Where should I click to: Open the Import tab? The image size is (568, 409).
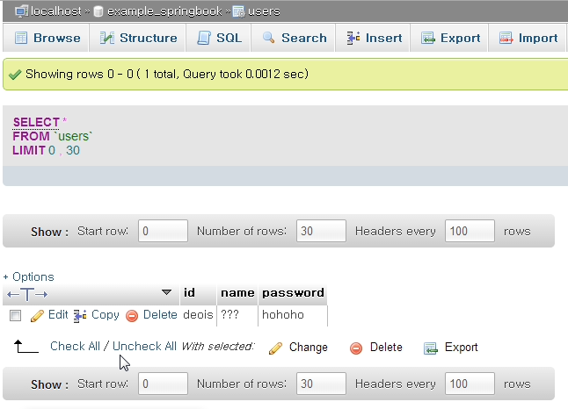point(527,38)
